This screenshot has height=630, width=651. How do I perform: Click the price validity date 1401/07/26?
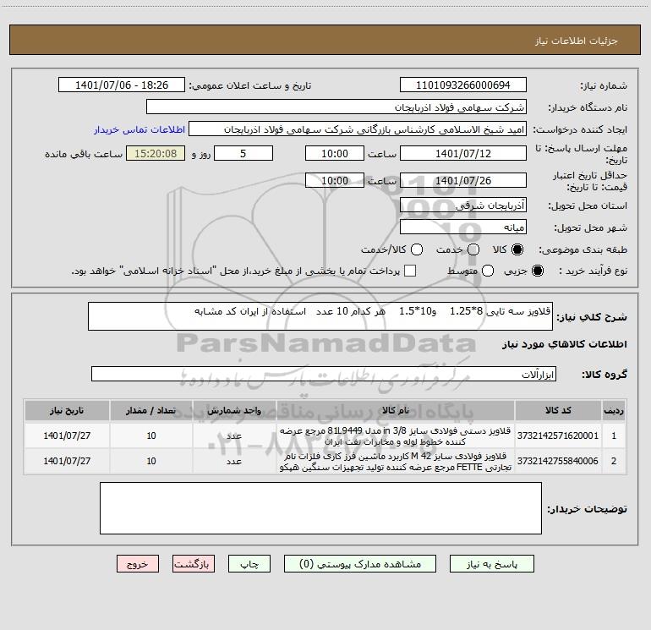[463, 180]
